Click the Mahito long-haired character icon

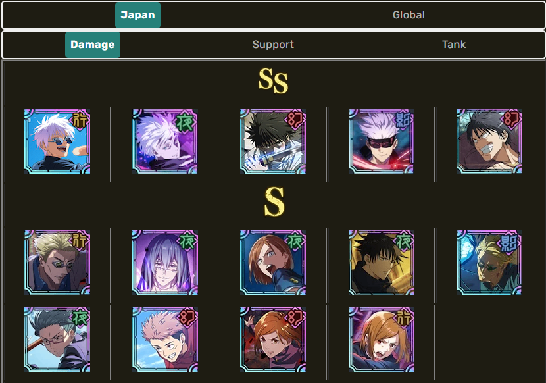165,263
